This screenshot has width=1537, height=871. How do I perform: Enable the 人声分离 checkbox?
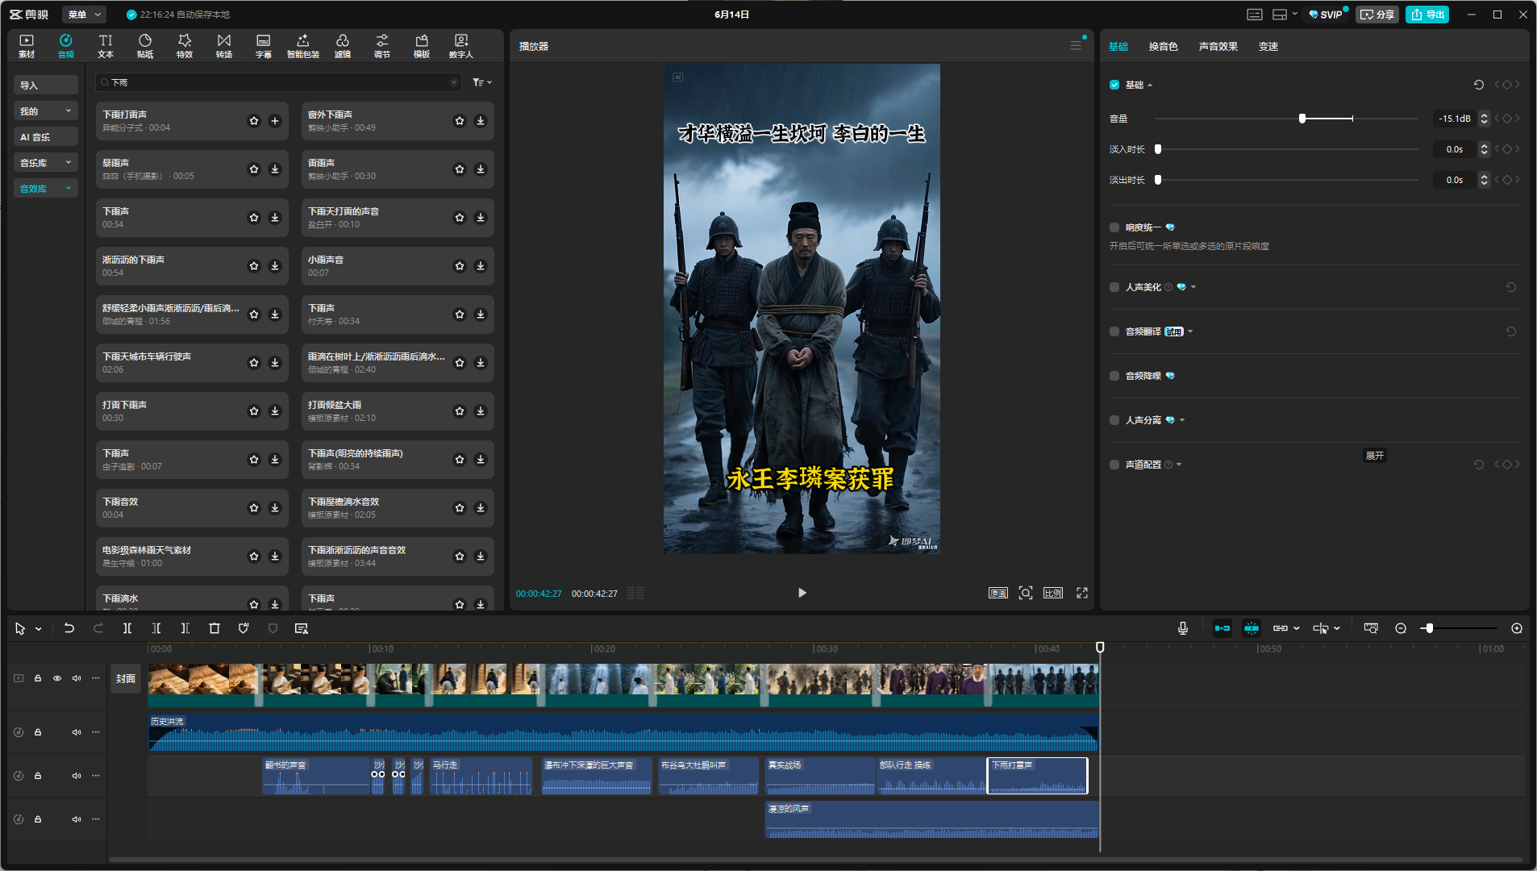pyautogui.click(x=1114, y=420)
